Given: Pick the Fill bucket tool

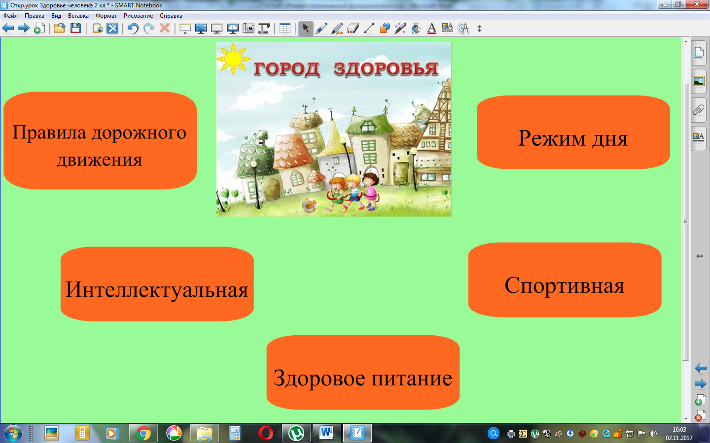Looking at the screenshot, I should click(x=416, y=29).
